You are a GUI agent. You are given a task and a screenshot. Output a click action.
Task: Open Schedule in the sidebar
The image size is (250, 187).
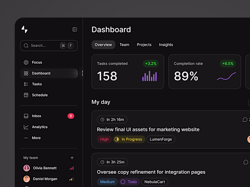click(49, 95)
